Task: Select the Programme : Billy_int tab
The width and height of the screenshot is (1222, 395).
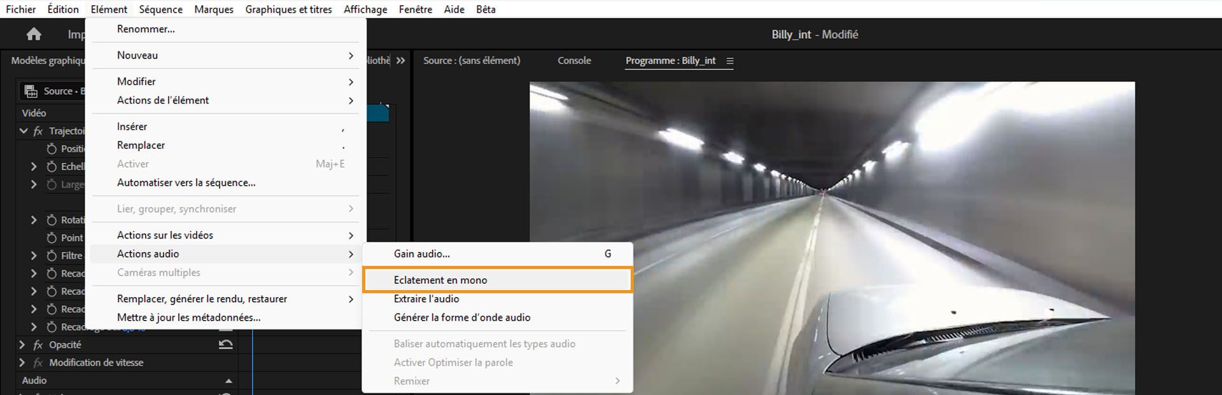Action: (670, 60)
